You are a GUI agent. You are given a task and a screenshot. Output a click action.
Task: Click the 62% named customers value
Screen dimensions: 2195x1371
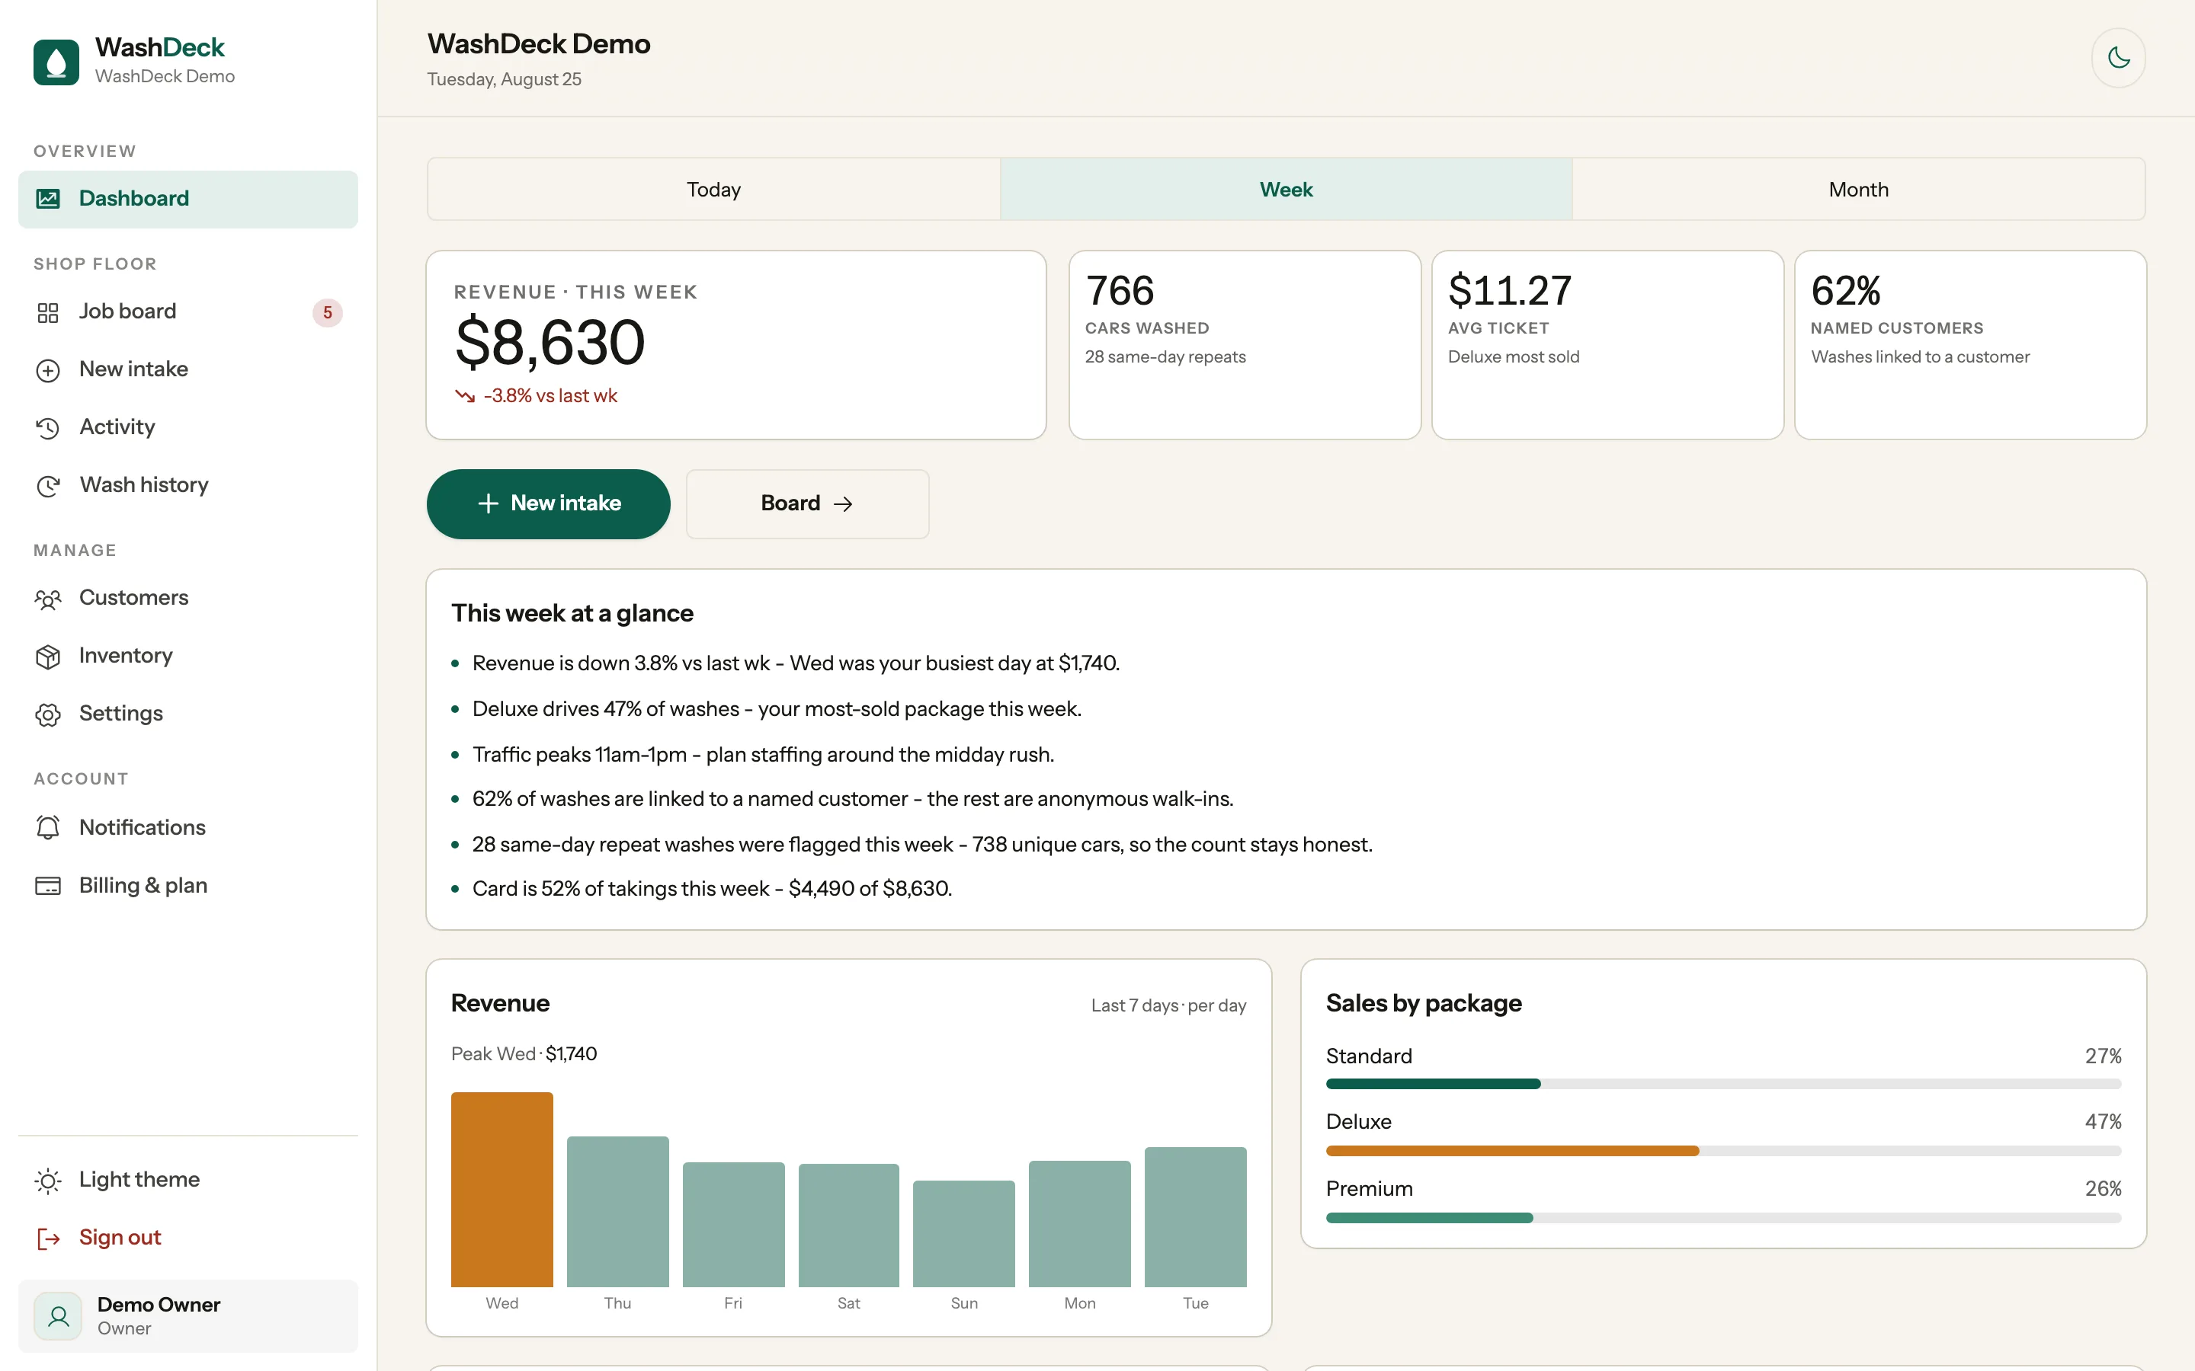[x=1846, y=291]
